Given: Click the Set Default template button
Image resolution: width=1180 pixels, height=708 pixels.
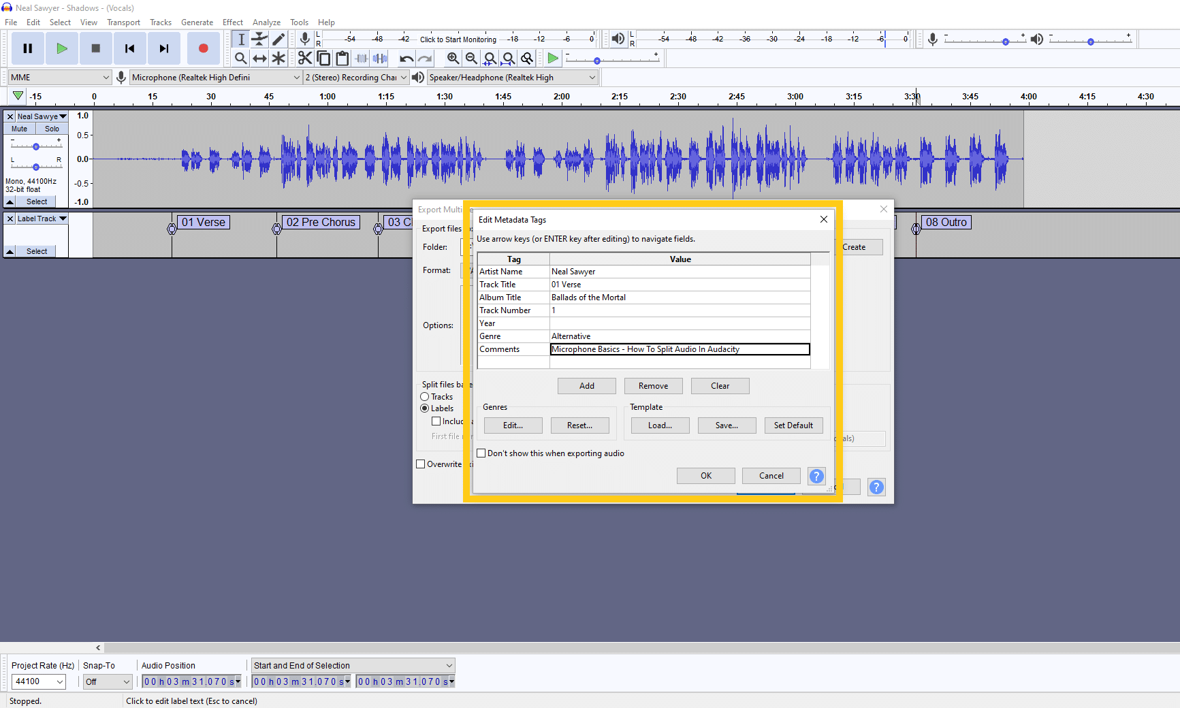Looking at the screenshot, I should 793,425.
